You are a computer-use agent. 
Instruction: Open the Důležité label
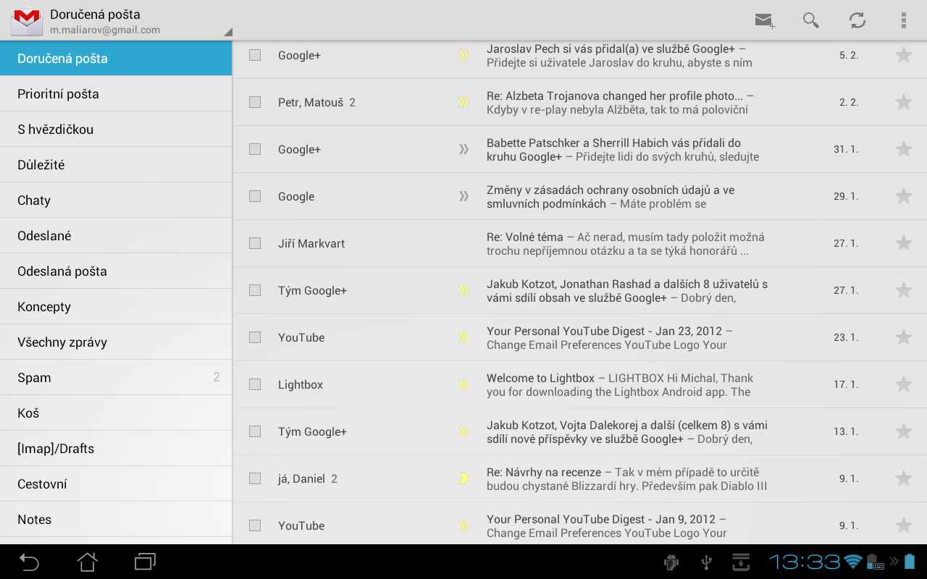click(x=116, y=165)
